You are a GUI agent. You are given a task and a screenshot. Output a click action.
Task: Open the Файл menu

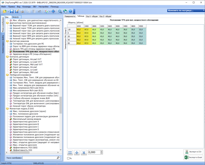coord(4,6)
